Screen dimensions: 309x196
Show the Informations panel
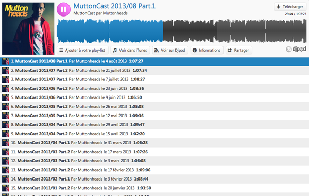pos(207,50)
